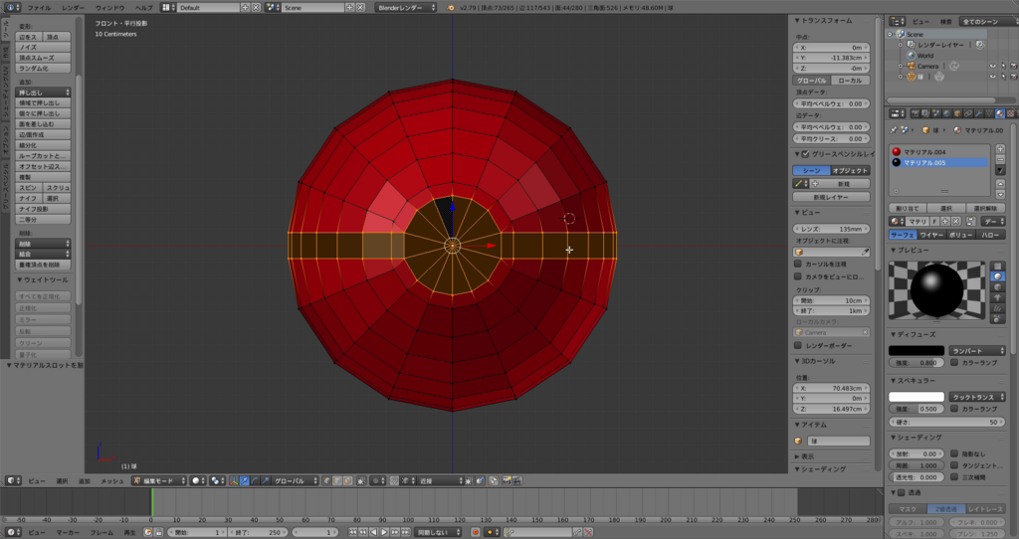Click the pin icon in properties breadcrumb

coord(894,129)
